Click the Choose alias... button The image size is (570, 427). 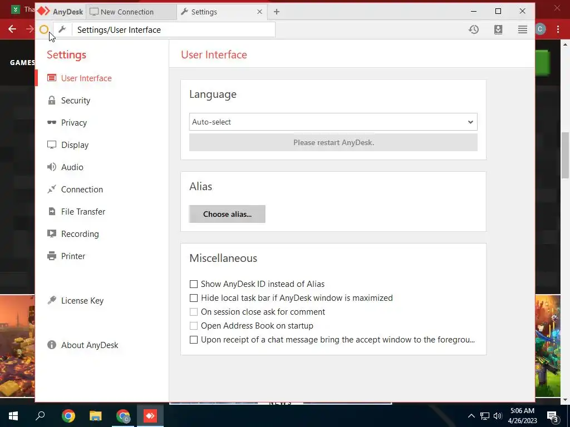pos(227,214)
